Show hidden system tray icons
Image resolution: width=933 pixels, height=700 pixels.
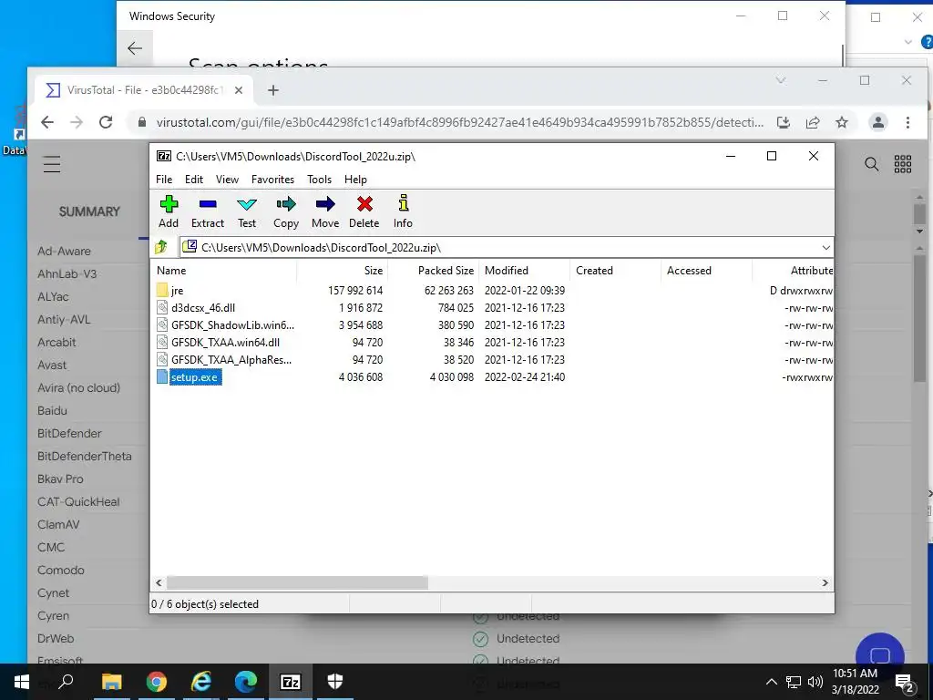point(771,682)
